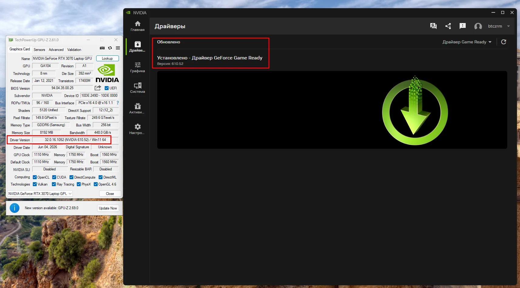Open the GPU-Z hamburger menu
Screen dimensions: 520x288
coord(118,48)
